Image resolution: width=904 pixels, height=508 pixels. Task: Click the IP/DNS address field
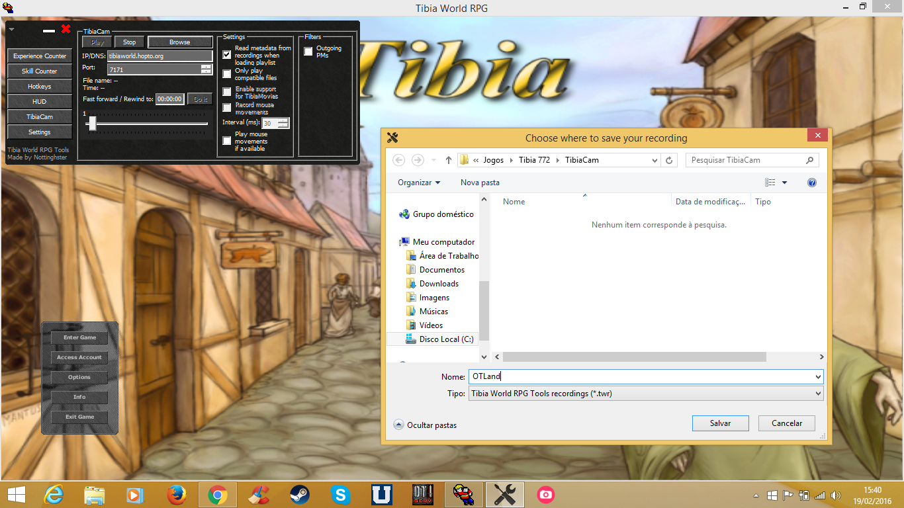[x=160, y=56]
